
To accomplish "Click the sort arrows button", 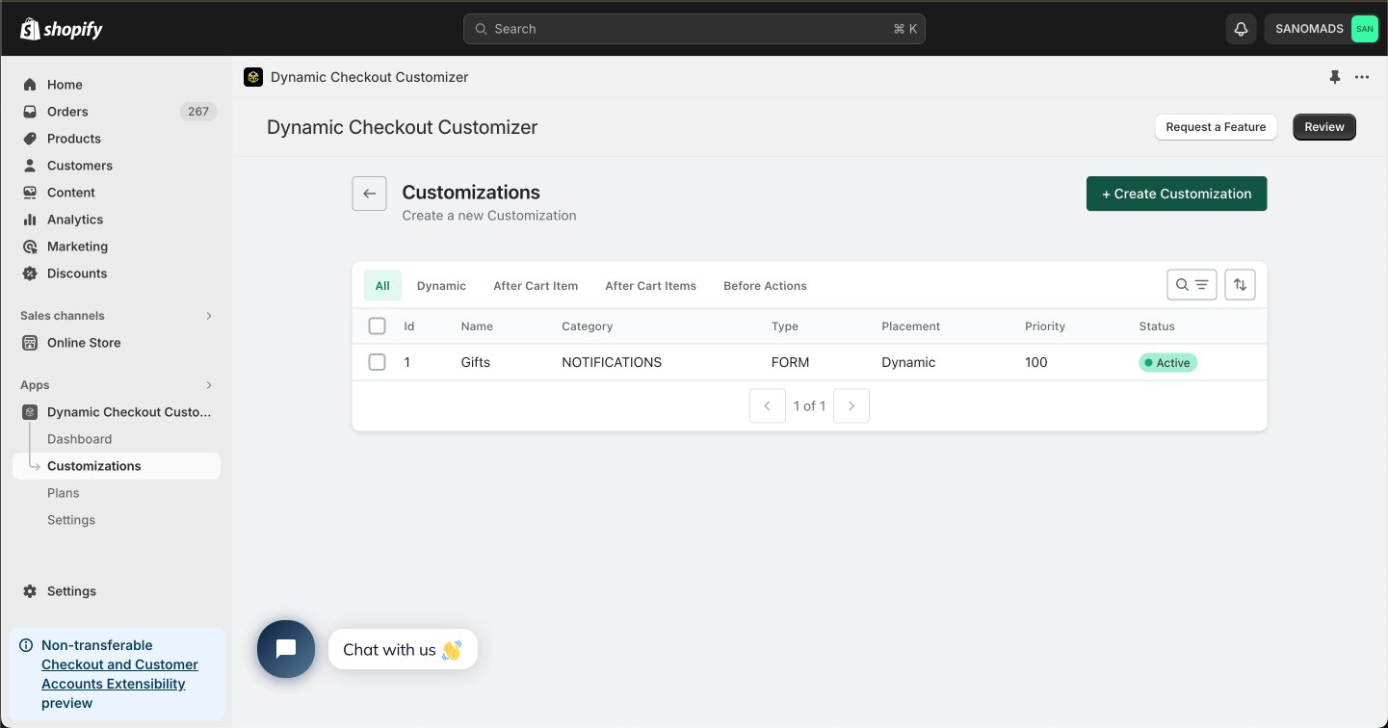I will tap(1240, 285).
